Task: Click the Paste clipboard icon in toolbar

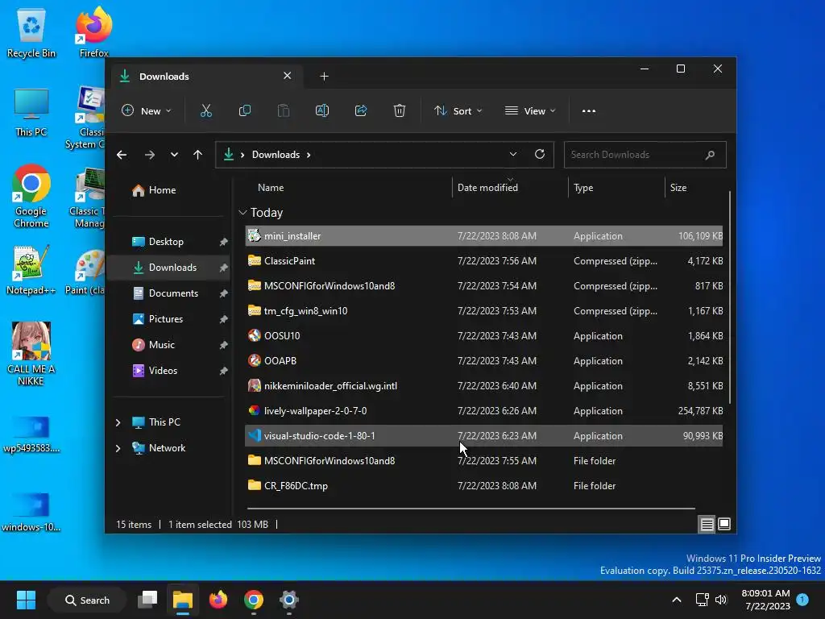Action: tap(284, 111)
